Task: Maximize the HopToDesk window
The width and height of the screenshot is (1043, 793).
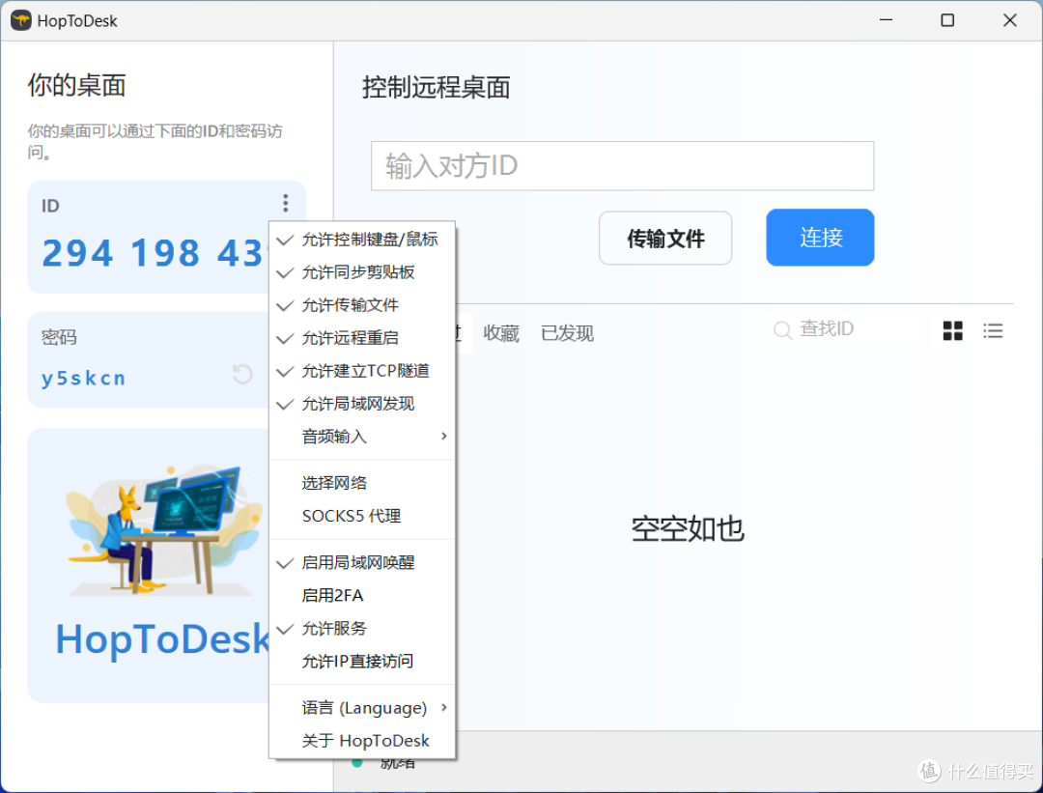Action: pos(947,20)
